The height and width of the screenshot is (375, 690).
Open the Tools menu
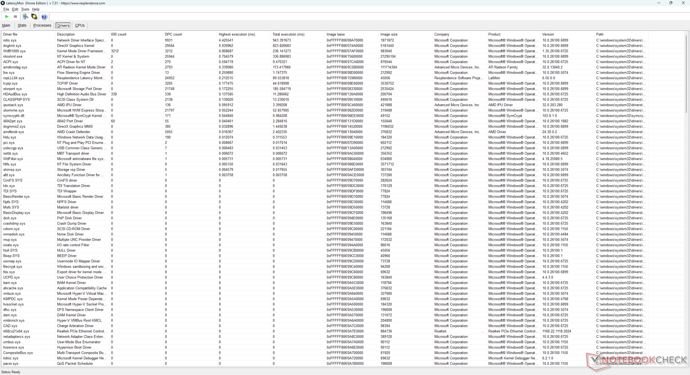(x=25, y=9)
